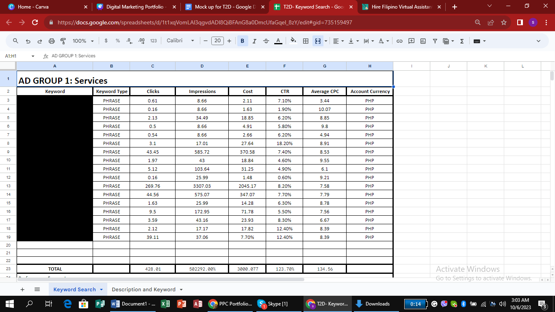Reload the page

pos(35,23)
